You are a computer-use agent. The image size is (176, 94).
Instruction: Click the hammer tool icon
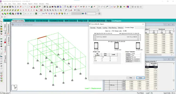click(40, 7)
